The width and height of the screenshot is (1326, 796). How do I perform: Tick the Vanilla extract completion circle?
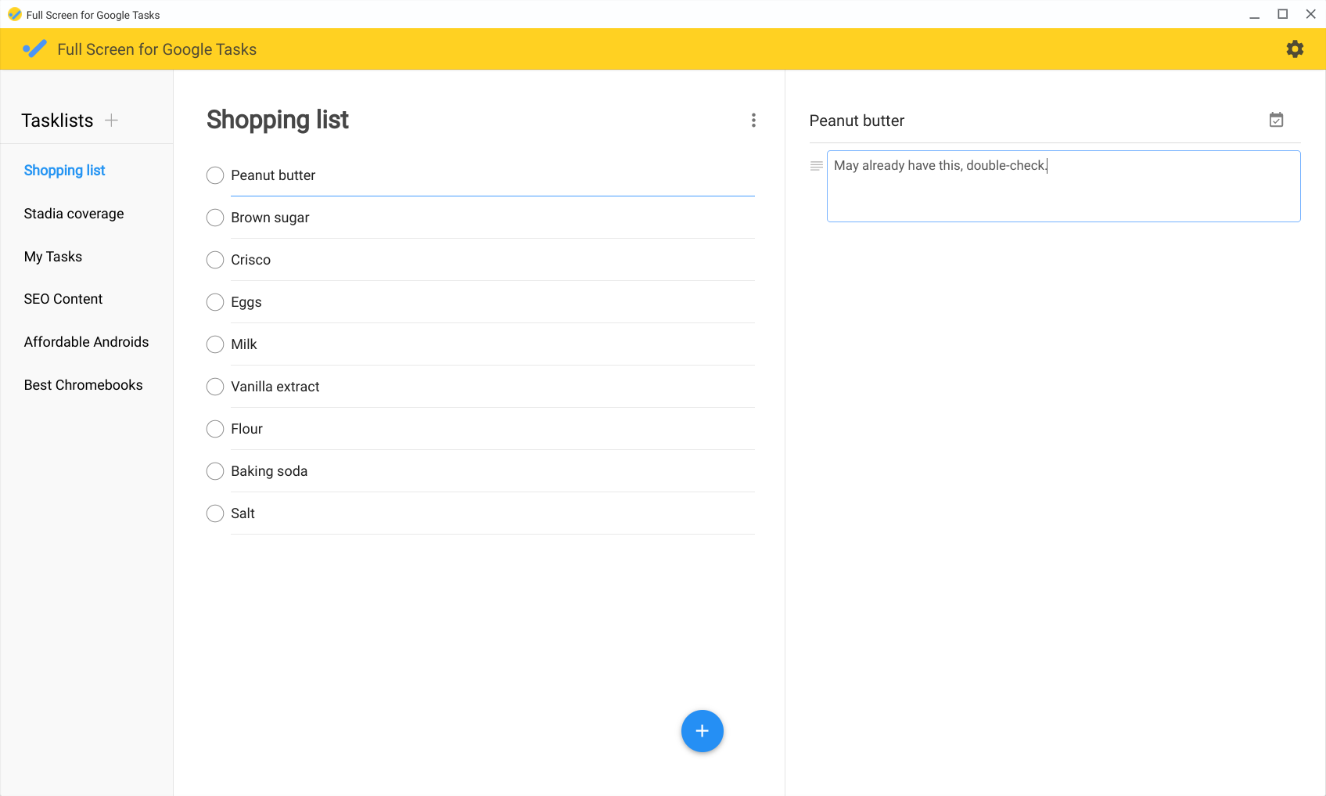tap(215, 387)
